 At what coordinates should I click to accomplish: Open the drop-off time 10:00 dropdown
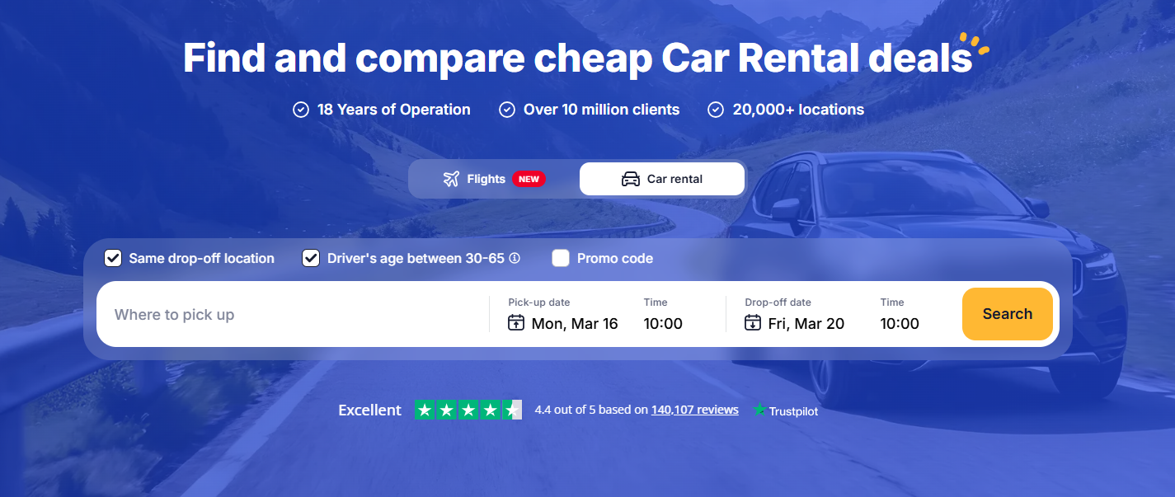pyautogui.click(x=900, y=323)
